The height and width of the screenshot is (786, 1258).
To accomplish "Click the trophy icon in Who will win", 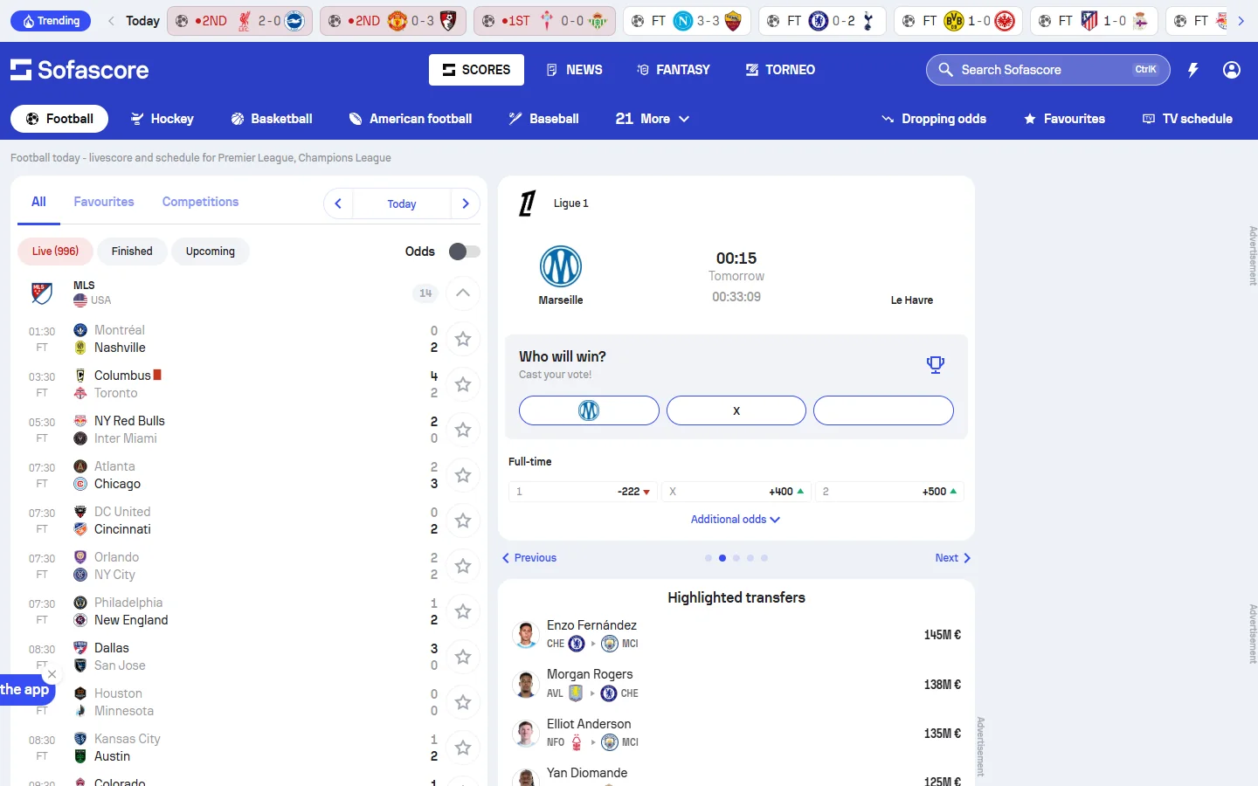I will 936,364.
